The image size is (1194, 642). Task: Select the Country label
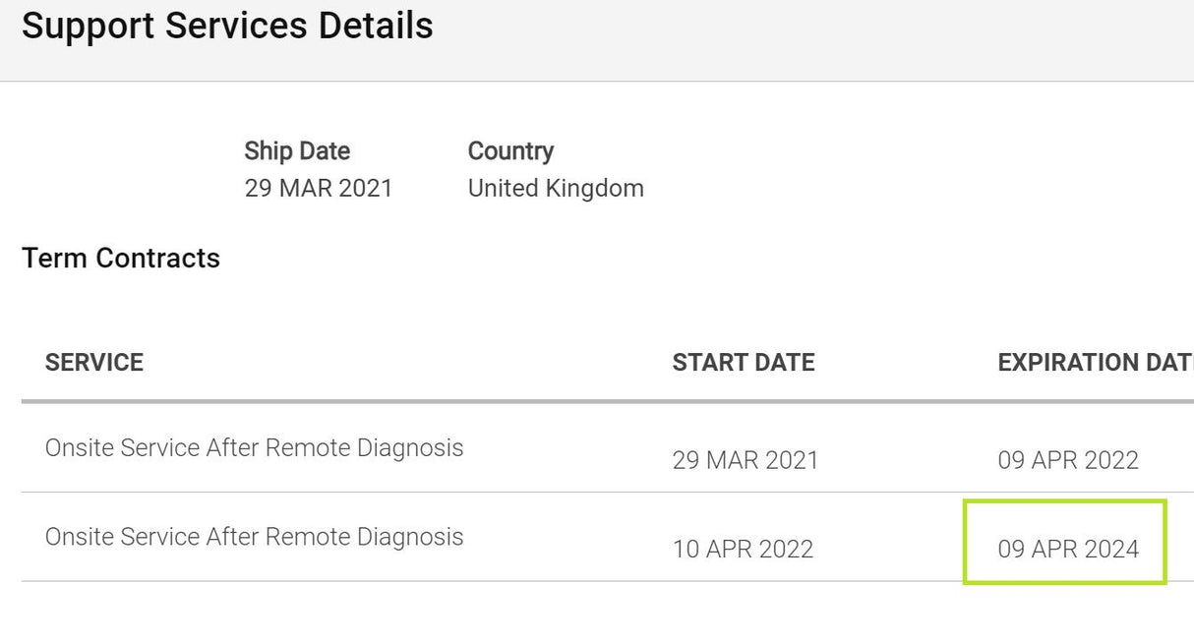[510, 151]
